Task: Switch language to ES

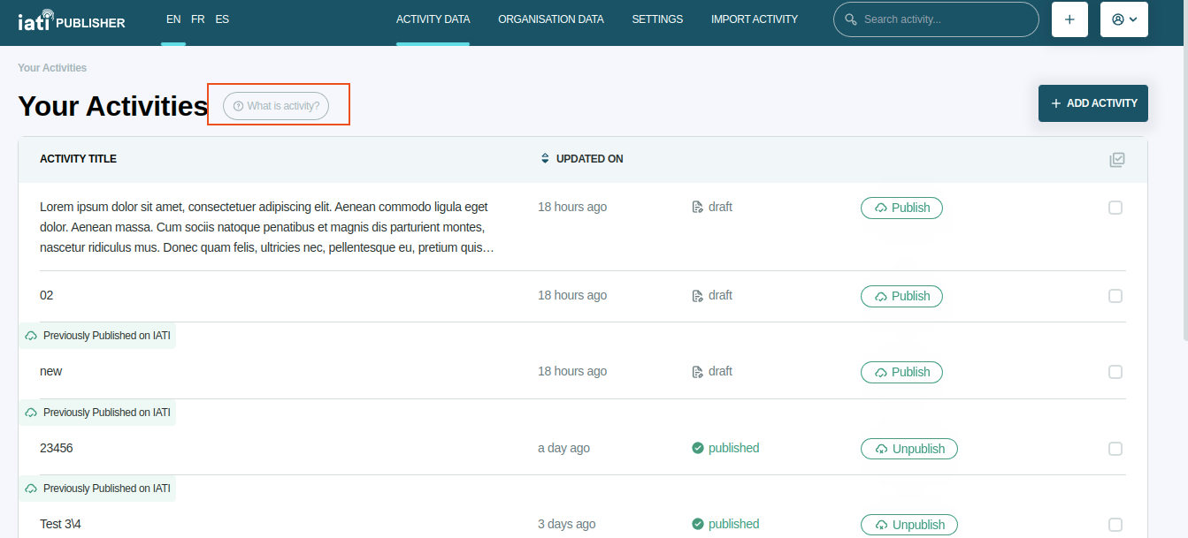Action: click(222, 19)
